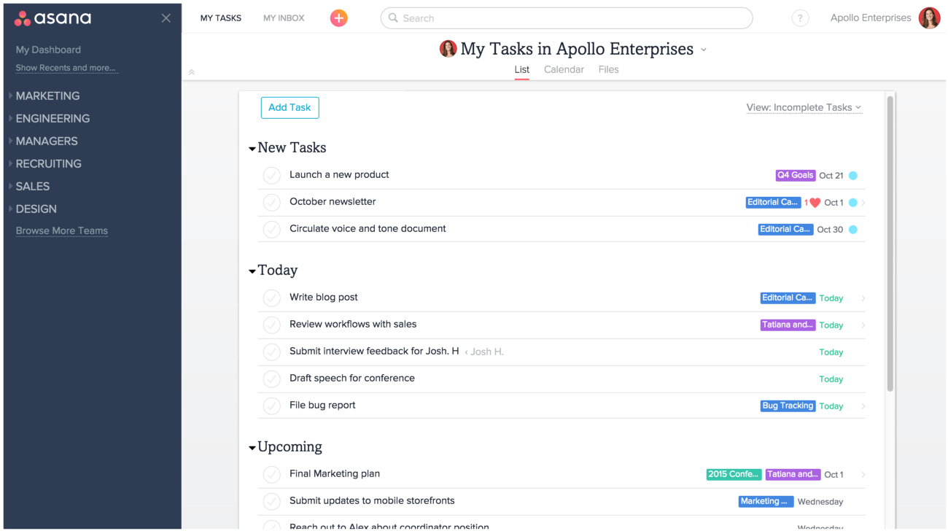
Task: Click the Add Task button
Action: click(290, 107)
